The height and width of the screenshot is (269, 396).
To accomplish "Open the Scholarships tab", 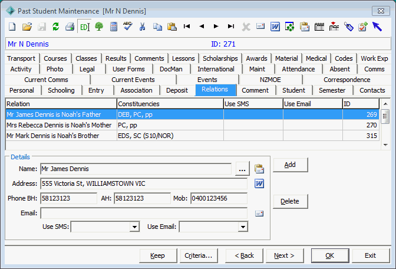I will coord(220,58).
